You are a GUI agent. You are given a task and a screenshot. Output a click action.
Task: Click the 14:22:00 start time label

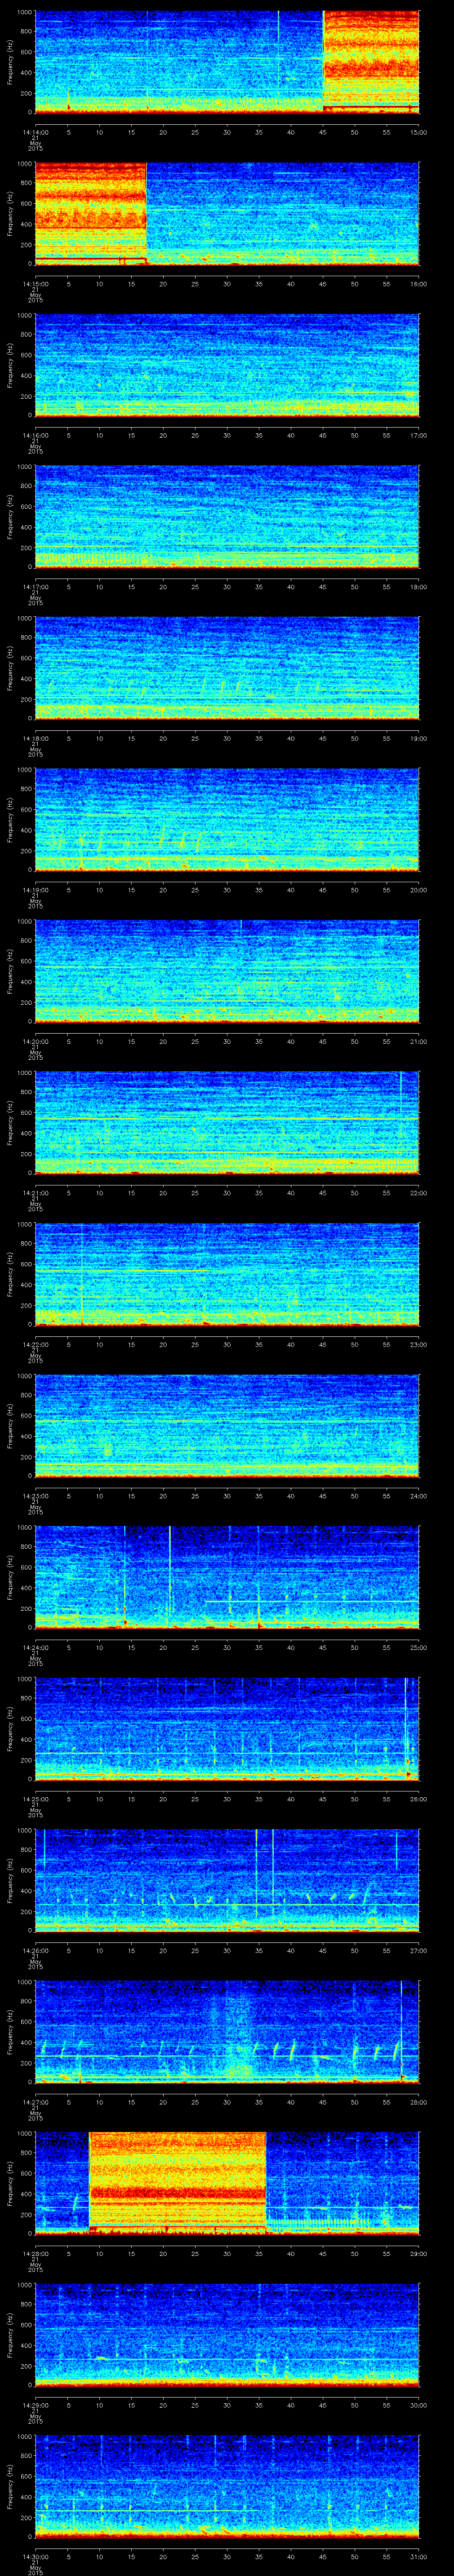35,1344
